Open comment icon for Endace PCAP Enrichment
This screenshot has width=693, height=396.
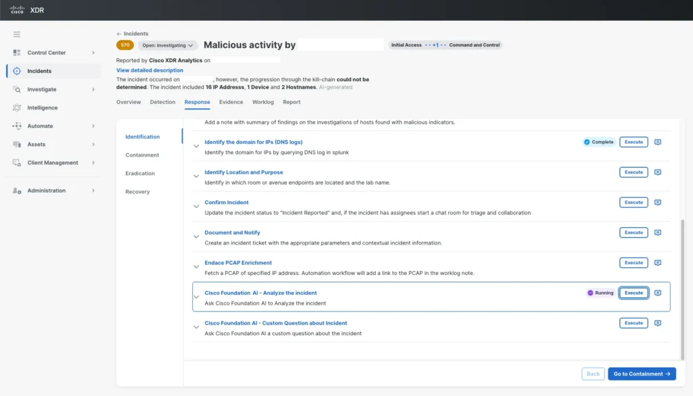(657, 263)
